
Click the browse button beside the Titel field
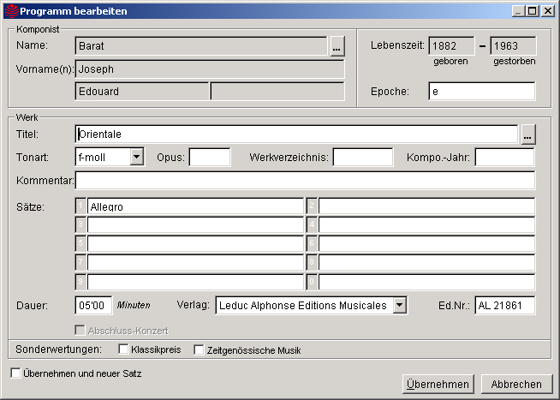[x=527, y=134]
